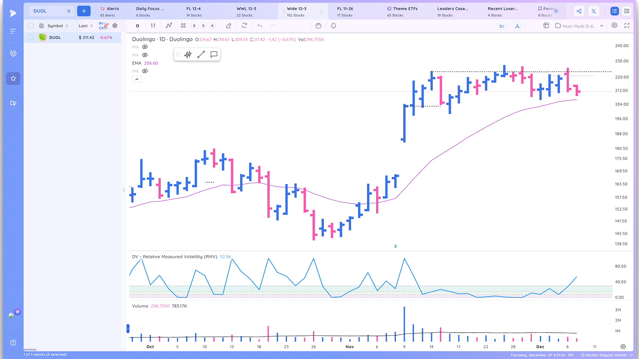Select the eraser tool in chart toolbar

228,26
